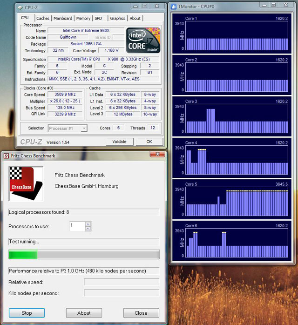This screenshot has height=325, width=298.
Task: Click the Test running... status text
Action: click(x=24, y=242)
